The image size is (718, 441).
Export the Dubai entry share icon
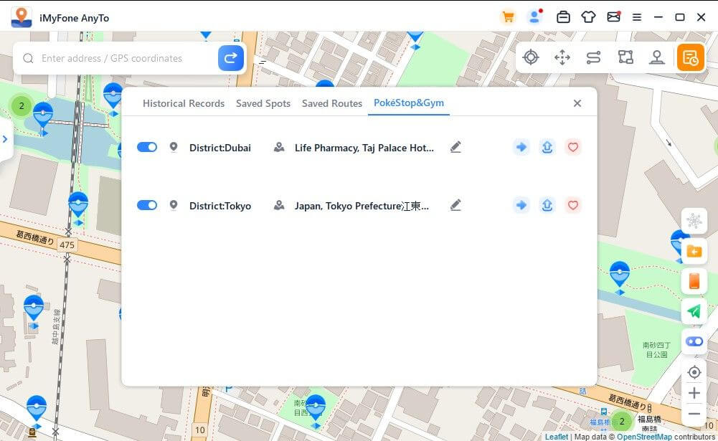[547, 147]
